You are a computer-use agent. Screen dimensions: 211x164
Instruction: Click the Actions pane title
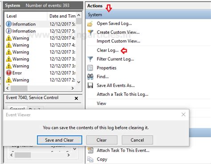pos(95,6)
